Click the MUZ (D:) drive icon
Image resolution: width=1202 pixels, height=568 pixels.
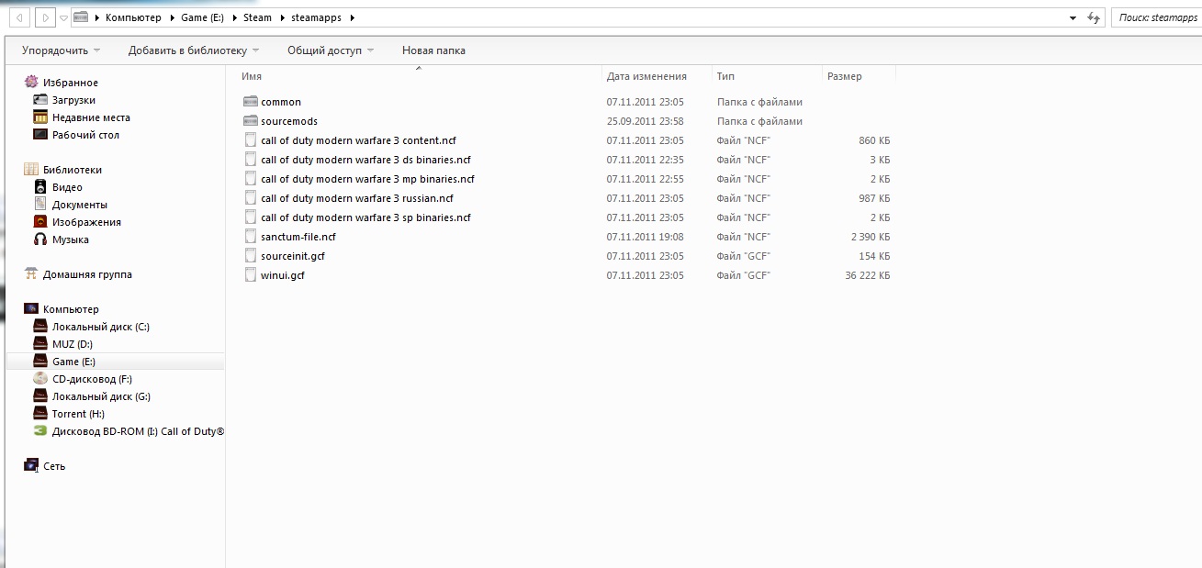coord(40,344)
